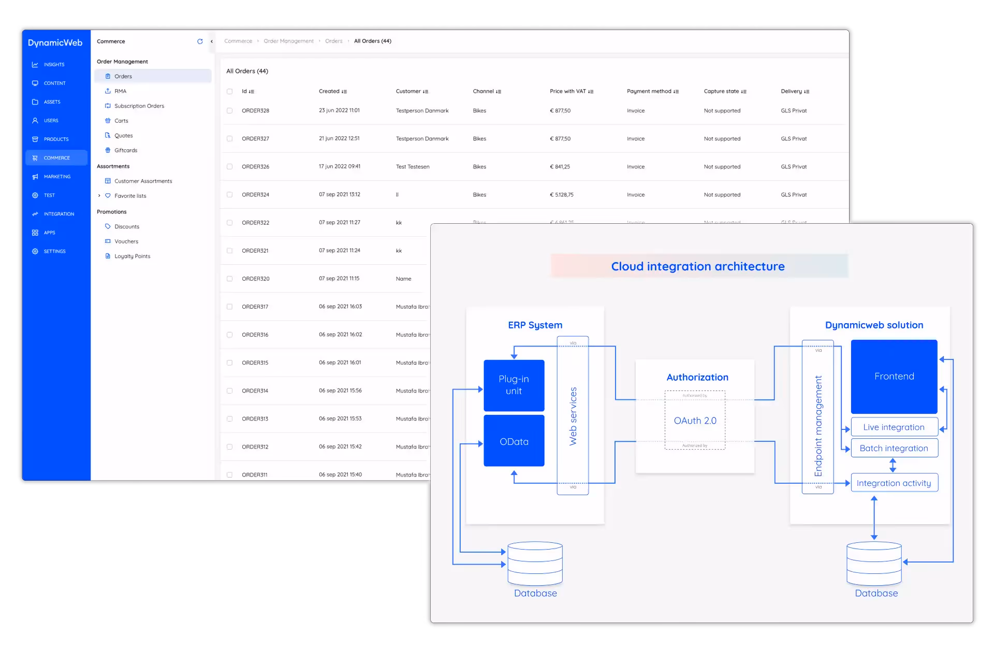This screenshot has width=994, height=663.
Task: Click the Giftcards icon in tree
Action: tap(108, 150)
